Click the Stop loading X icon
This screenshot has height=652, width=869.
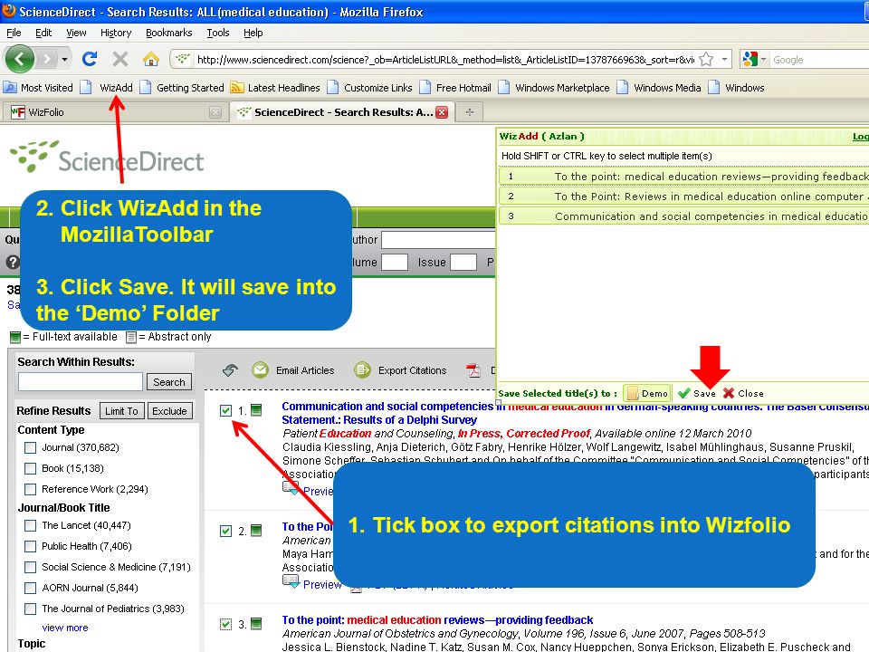pyautogui.click(x=119, y=59)
